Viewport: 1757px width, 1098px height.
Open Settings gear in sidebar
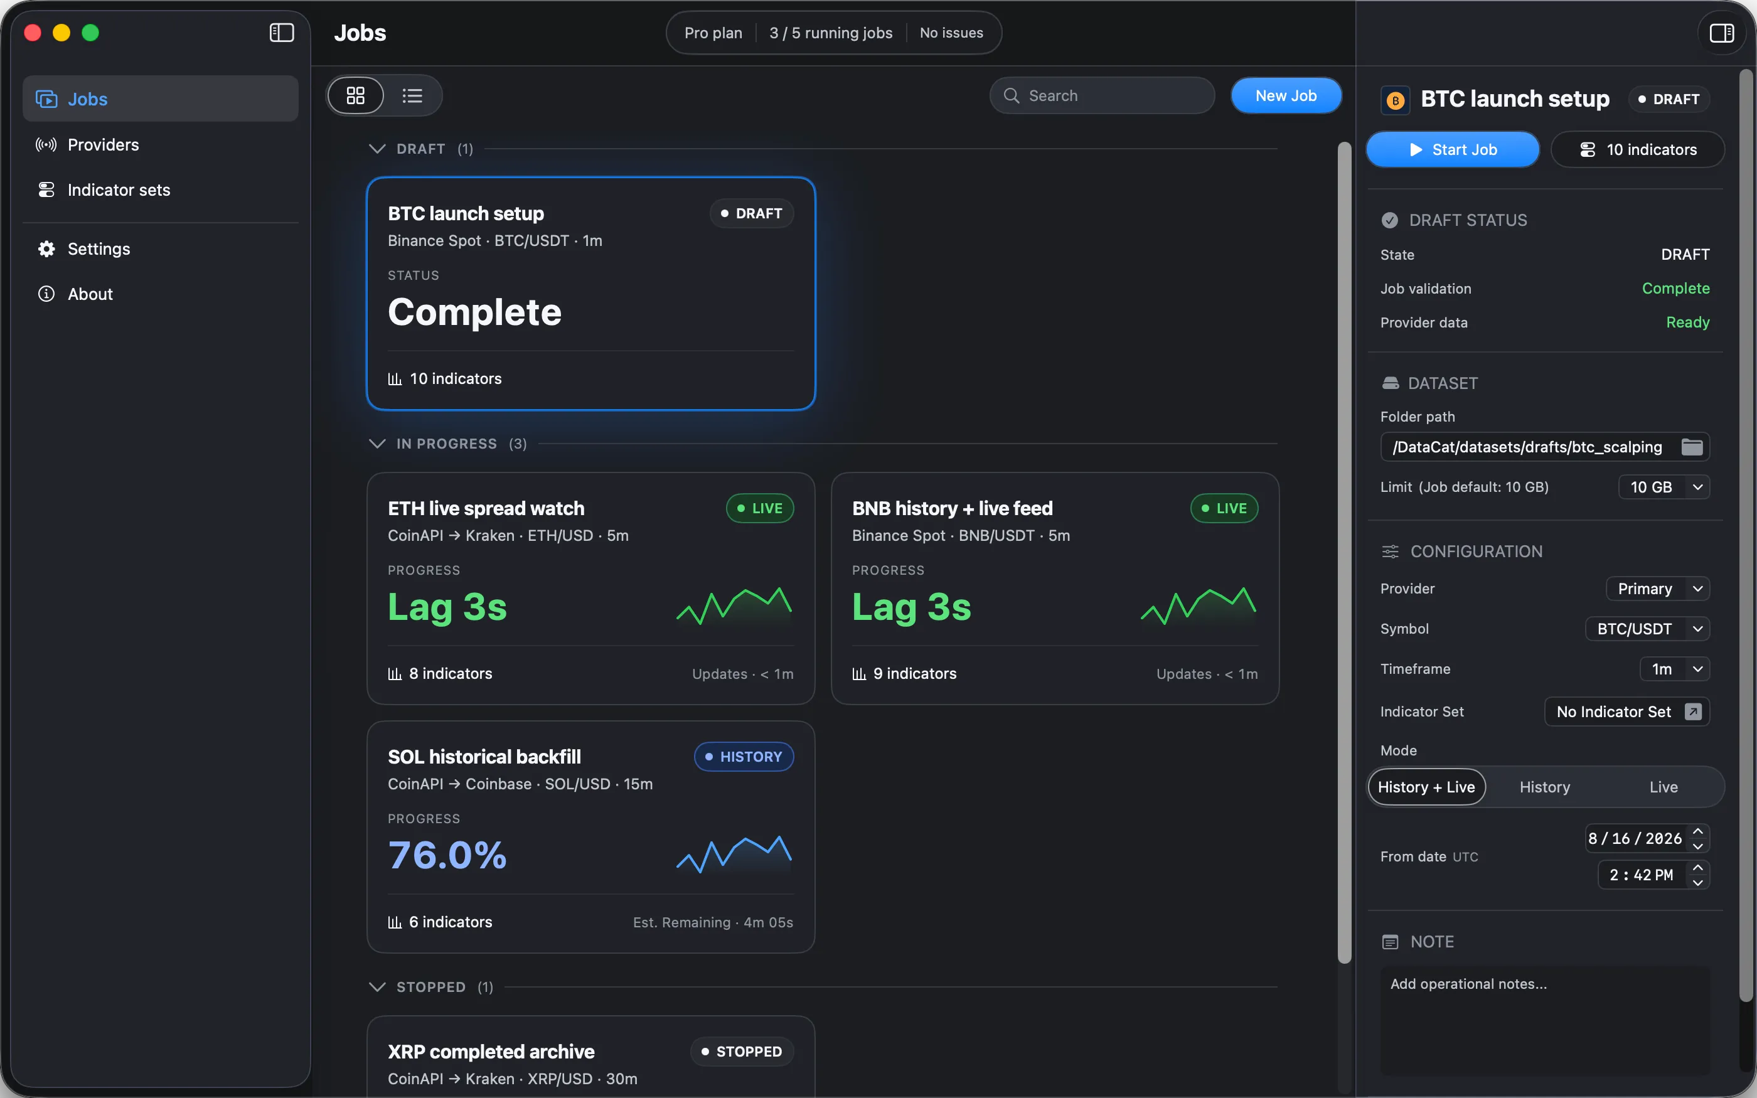(x=46, y=248)
